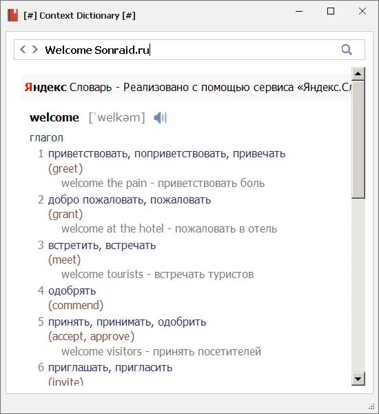Click the translation пригласить

click(x=144, y=368)
